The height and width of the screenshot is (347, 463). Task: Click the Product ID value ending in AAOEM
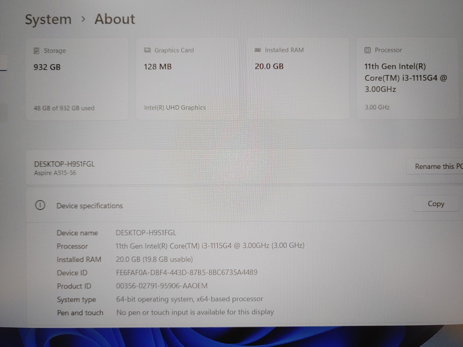point(162,286)
